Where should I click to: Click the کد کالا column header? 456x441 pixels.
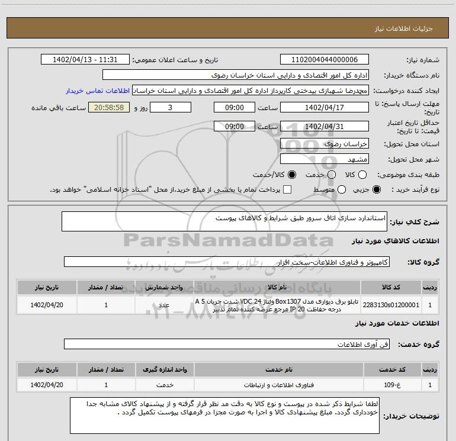tap(391, 287)
